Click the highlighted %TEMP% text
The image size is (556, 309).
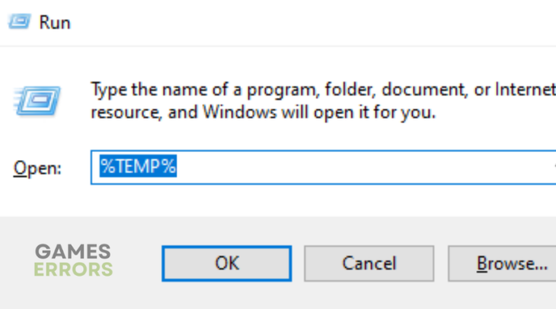tap(138, 167)
